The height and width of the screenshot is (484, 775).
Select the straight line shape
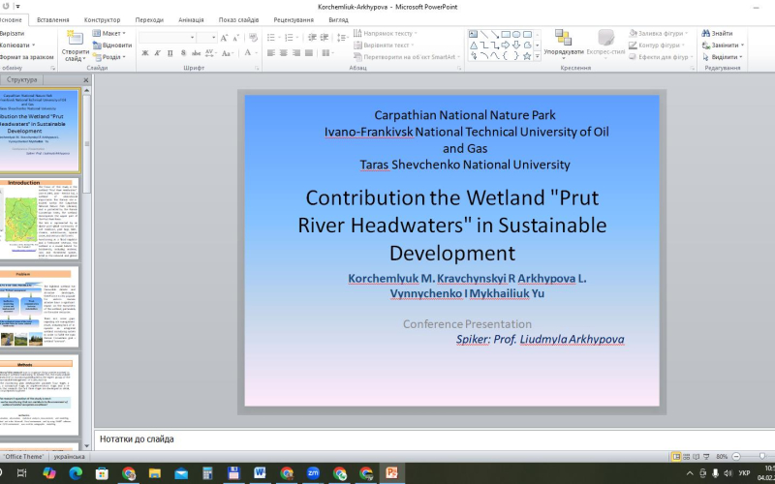coord(483,35)
